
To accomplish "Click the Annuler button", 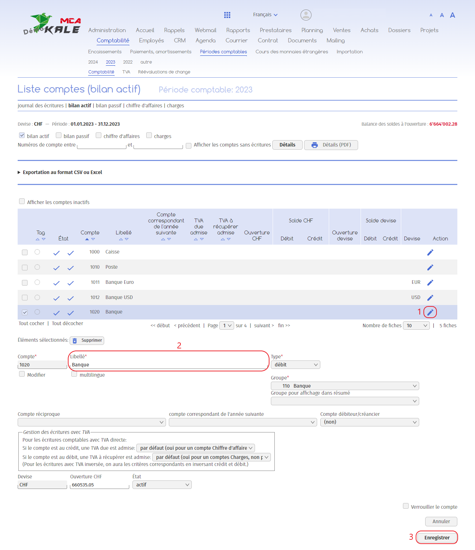I will tap(441, 521).
